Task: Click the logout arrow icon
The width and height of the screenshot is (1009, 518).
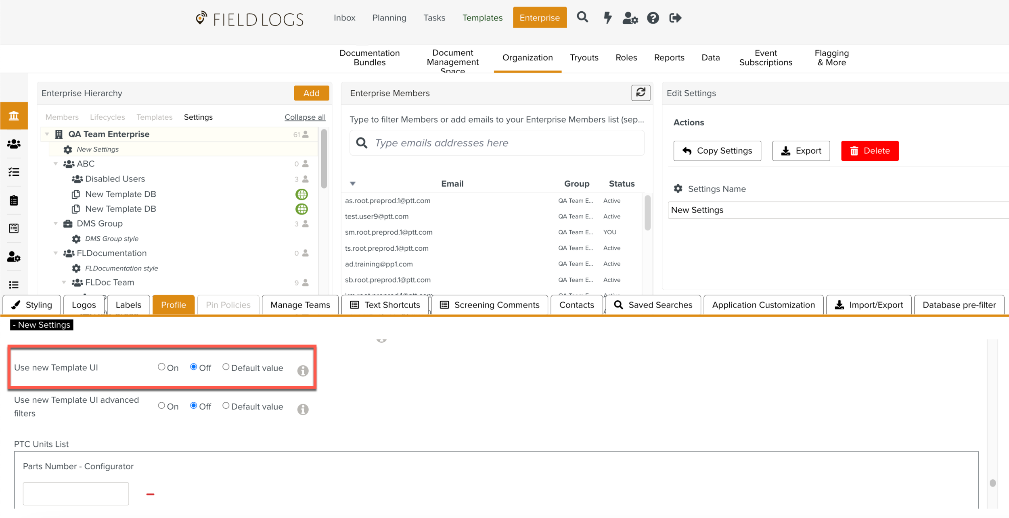Action: [x=675, y=18]
